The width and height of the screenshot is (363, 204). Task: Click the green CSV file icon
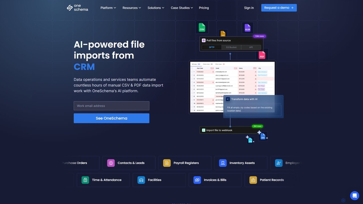(202, 28)
